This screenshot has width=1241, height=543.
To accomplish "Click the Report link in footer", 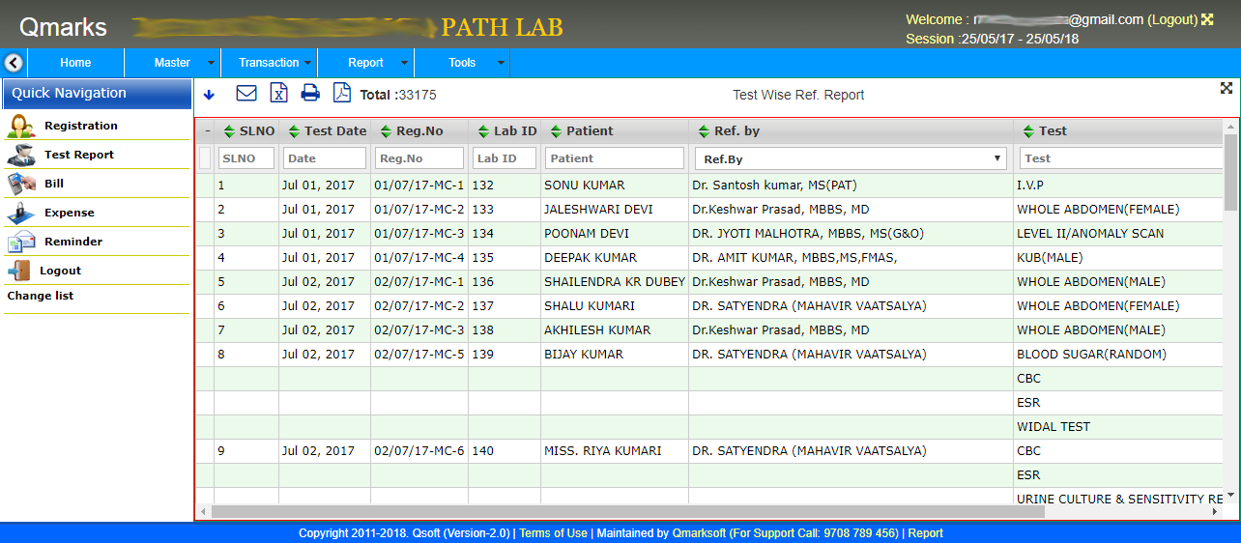I will click(925, 533).
